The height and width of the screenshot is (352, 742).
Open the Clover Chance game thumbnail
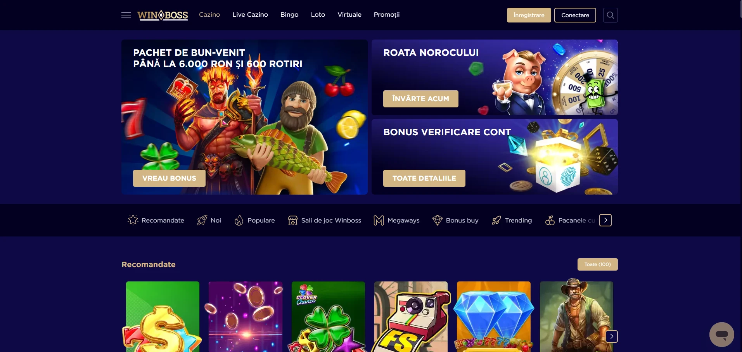point(328,317)
